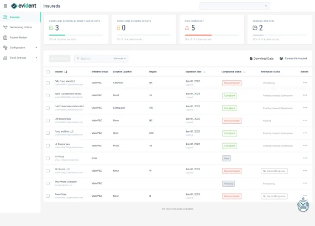Check the box for SC Stores LLC
The image size is (315, 226).
[x=48, y=171]
